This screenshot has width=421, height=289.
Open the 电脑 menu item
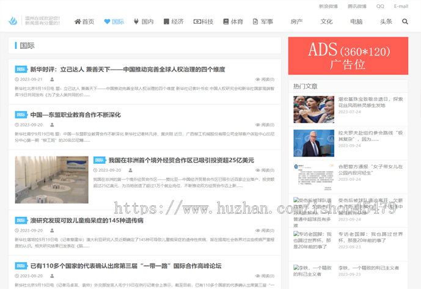(356, 21)
